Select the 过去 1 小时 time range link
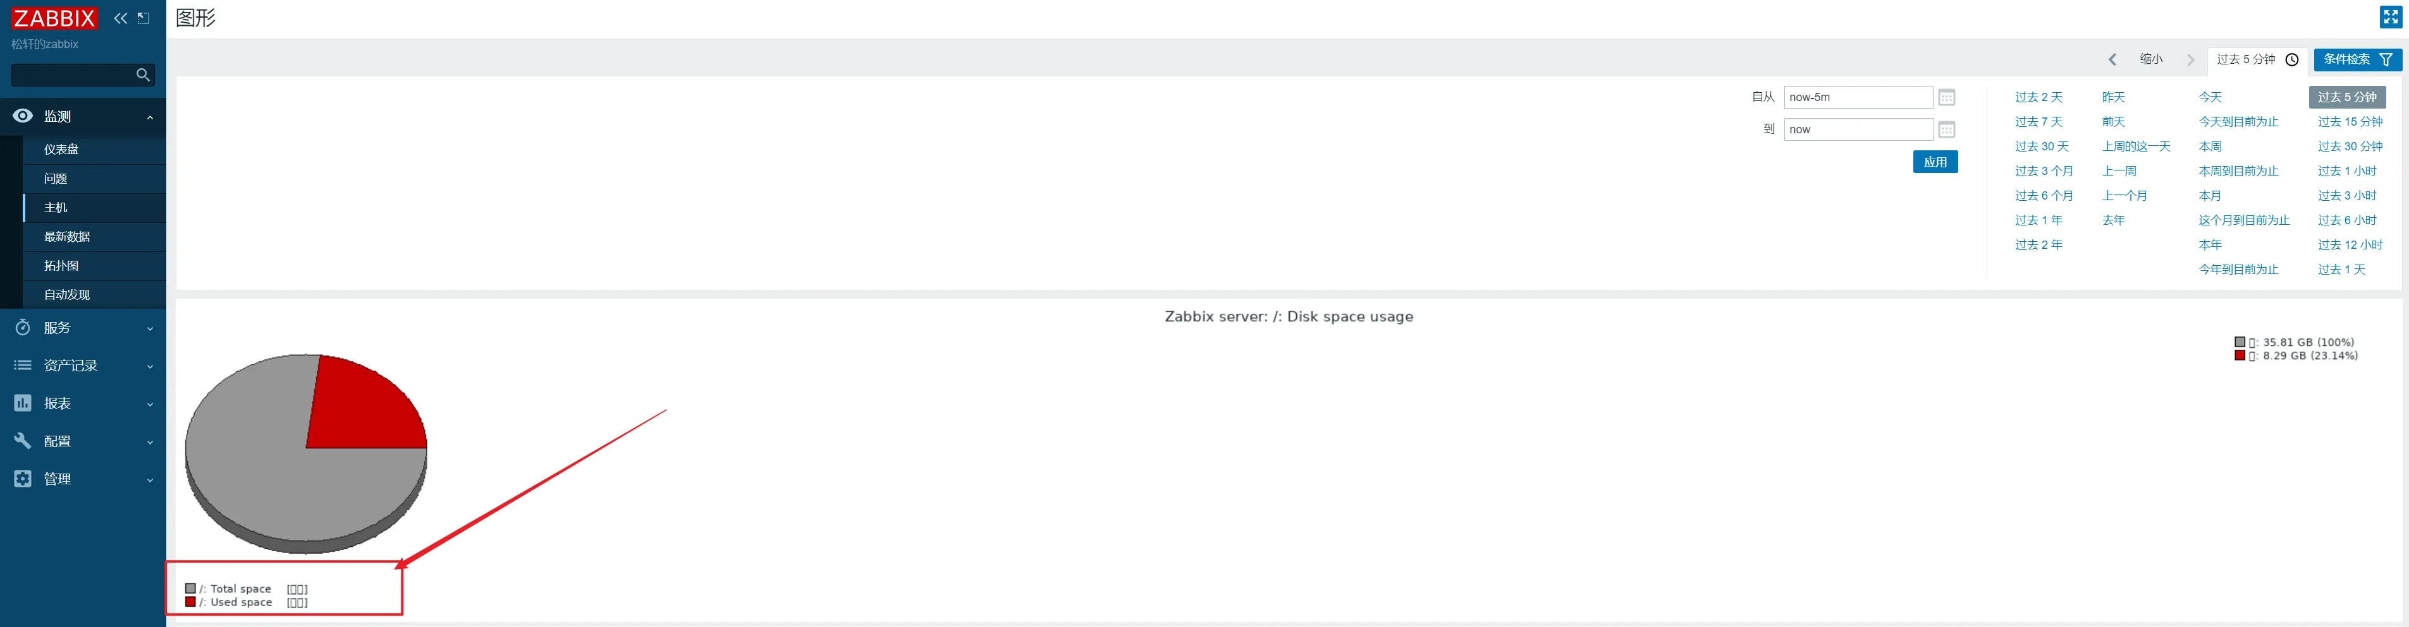The image size is (2409, 627). (x=2346, y=171)
